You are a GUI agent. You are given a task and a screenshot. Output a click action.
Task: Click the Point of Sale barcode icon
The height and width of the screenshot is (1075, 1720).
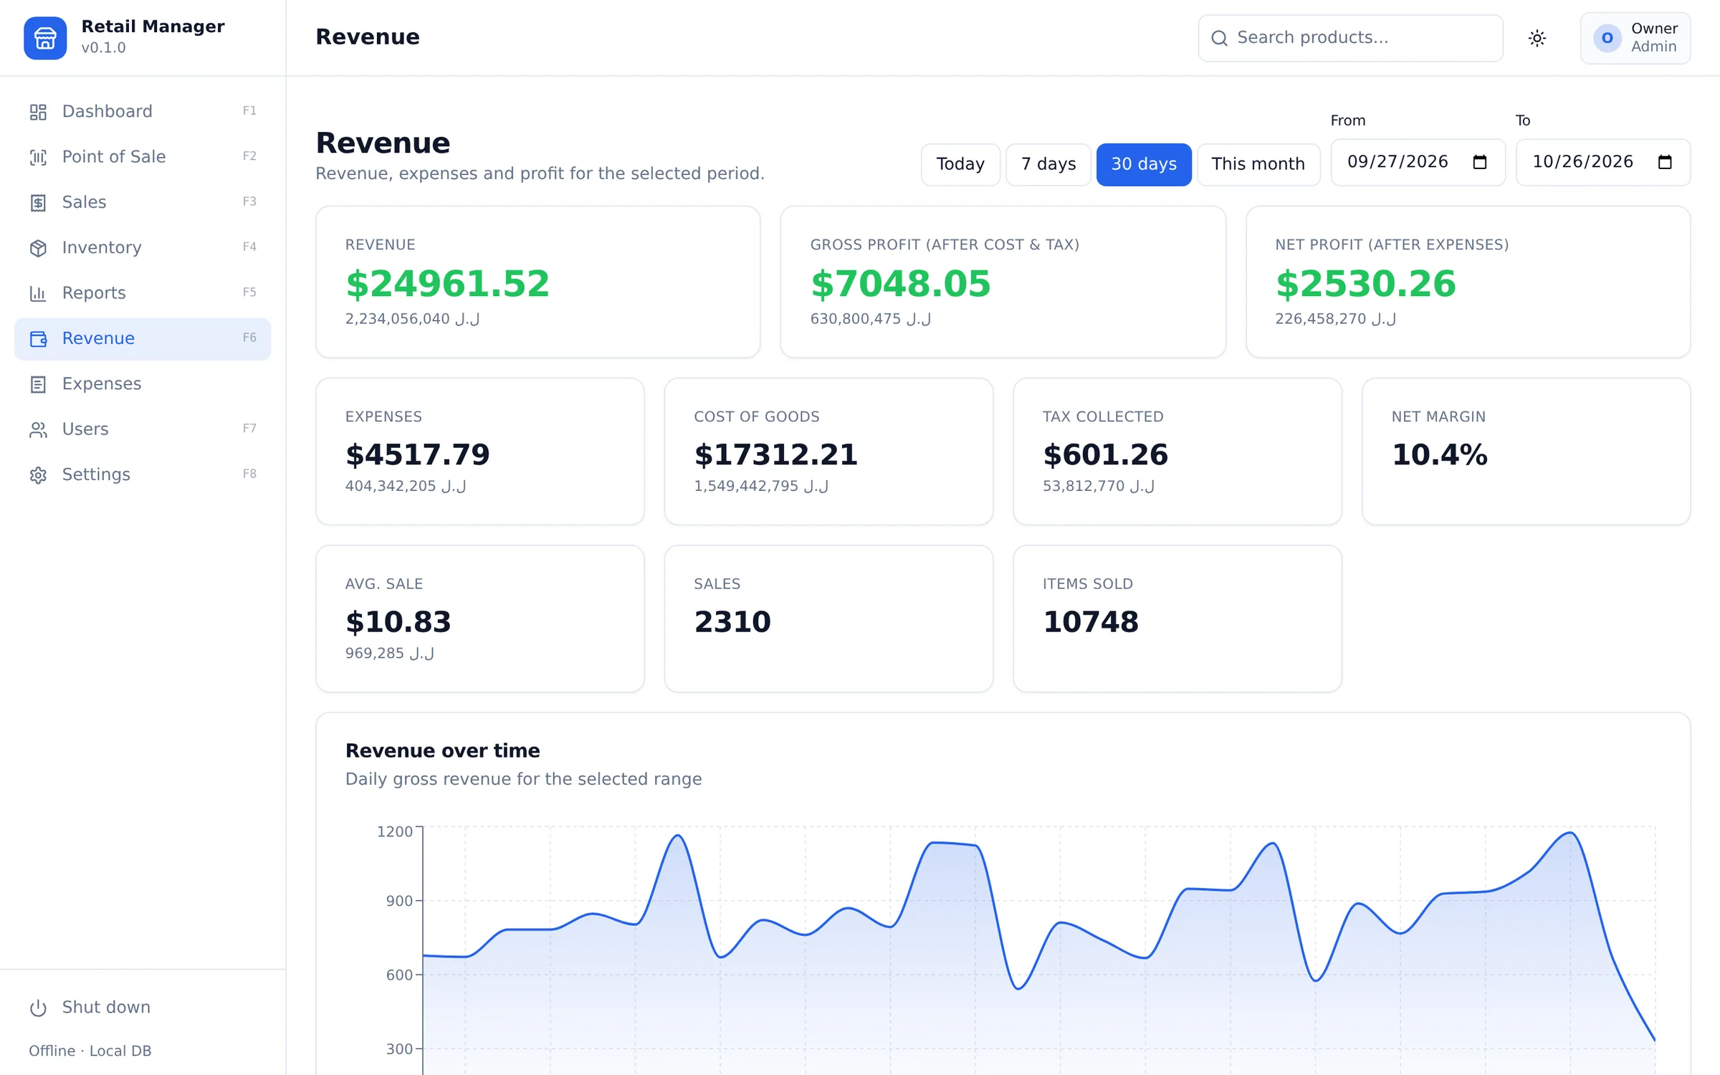coord(38,157)
